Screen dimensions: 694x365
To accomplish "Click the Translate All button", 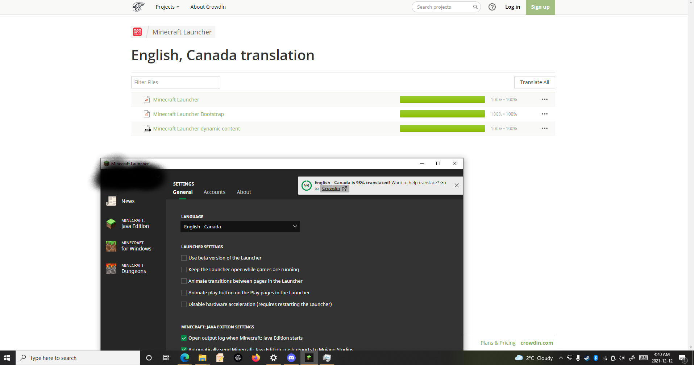I will click(x=535, y=82).
